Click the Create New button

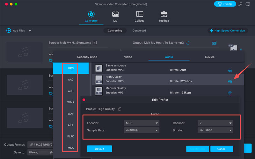[197, 149]
